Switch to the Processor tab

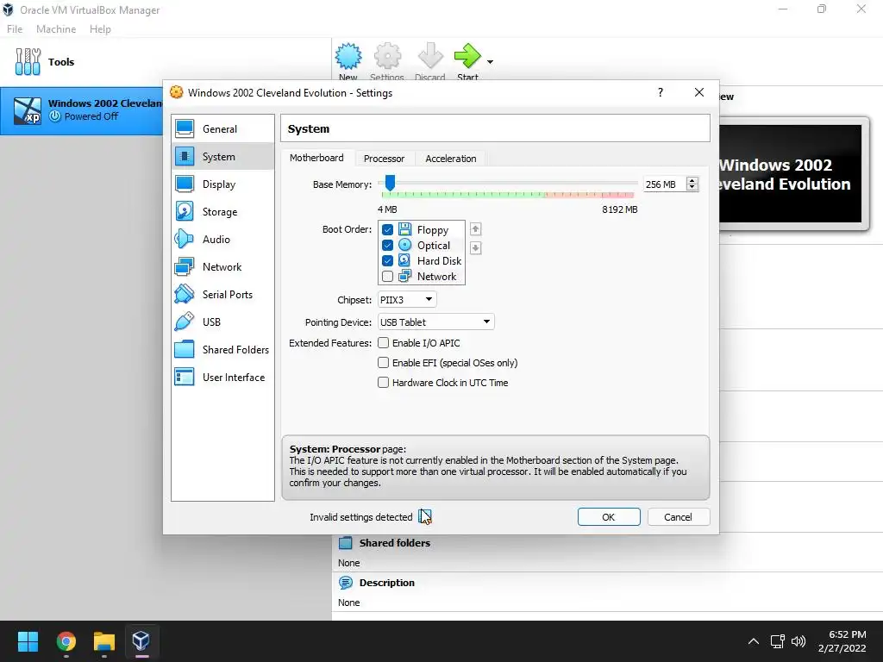click(x=384, y=159)
